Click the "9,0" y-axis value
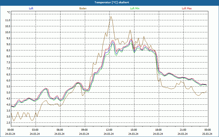This screenshot has height=137, width=219. [x=8, y=44]
